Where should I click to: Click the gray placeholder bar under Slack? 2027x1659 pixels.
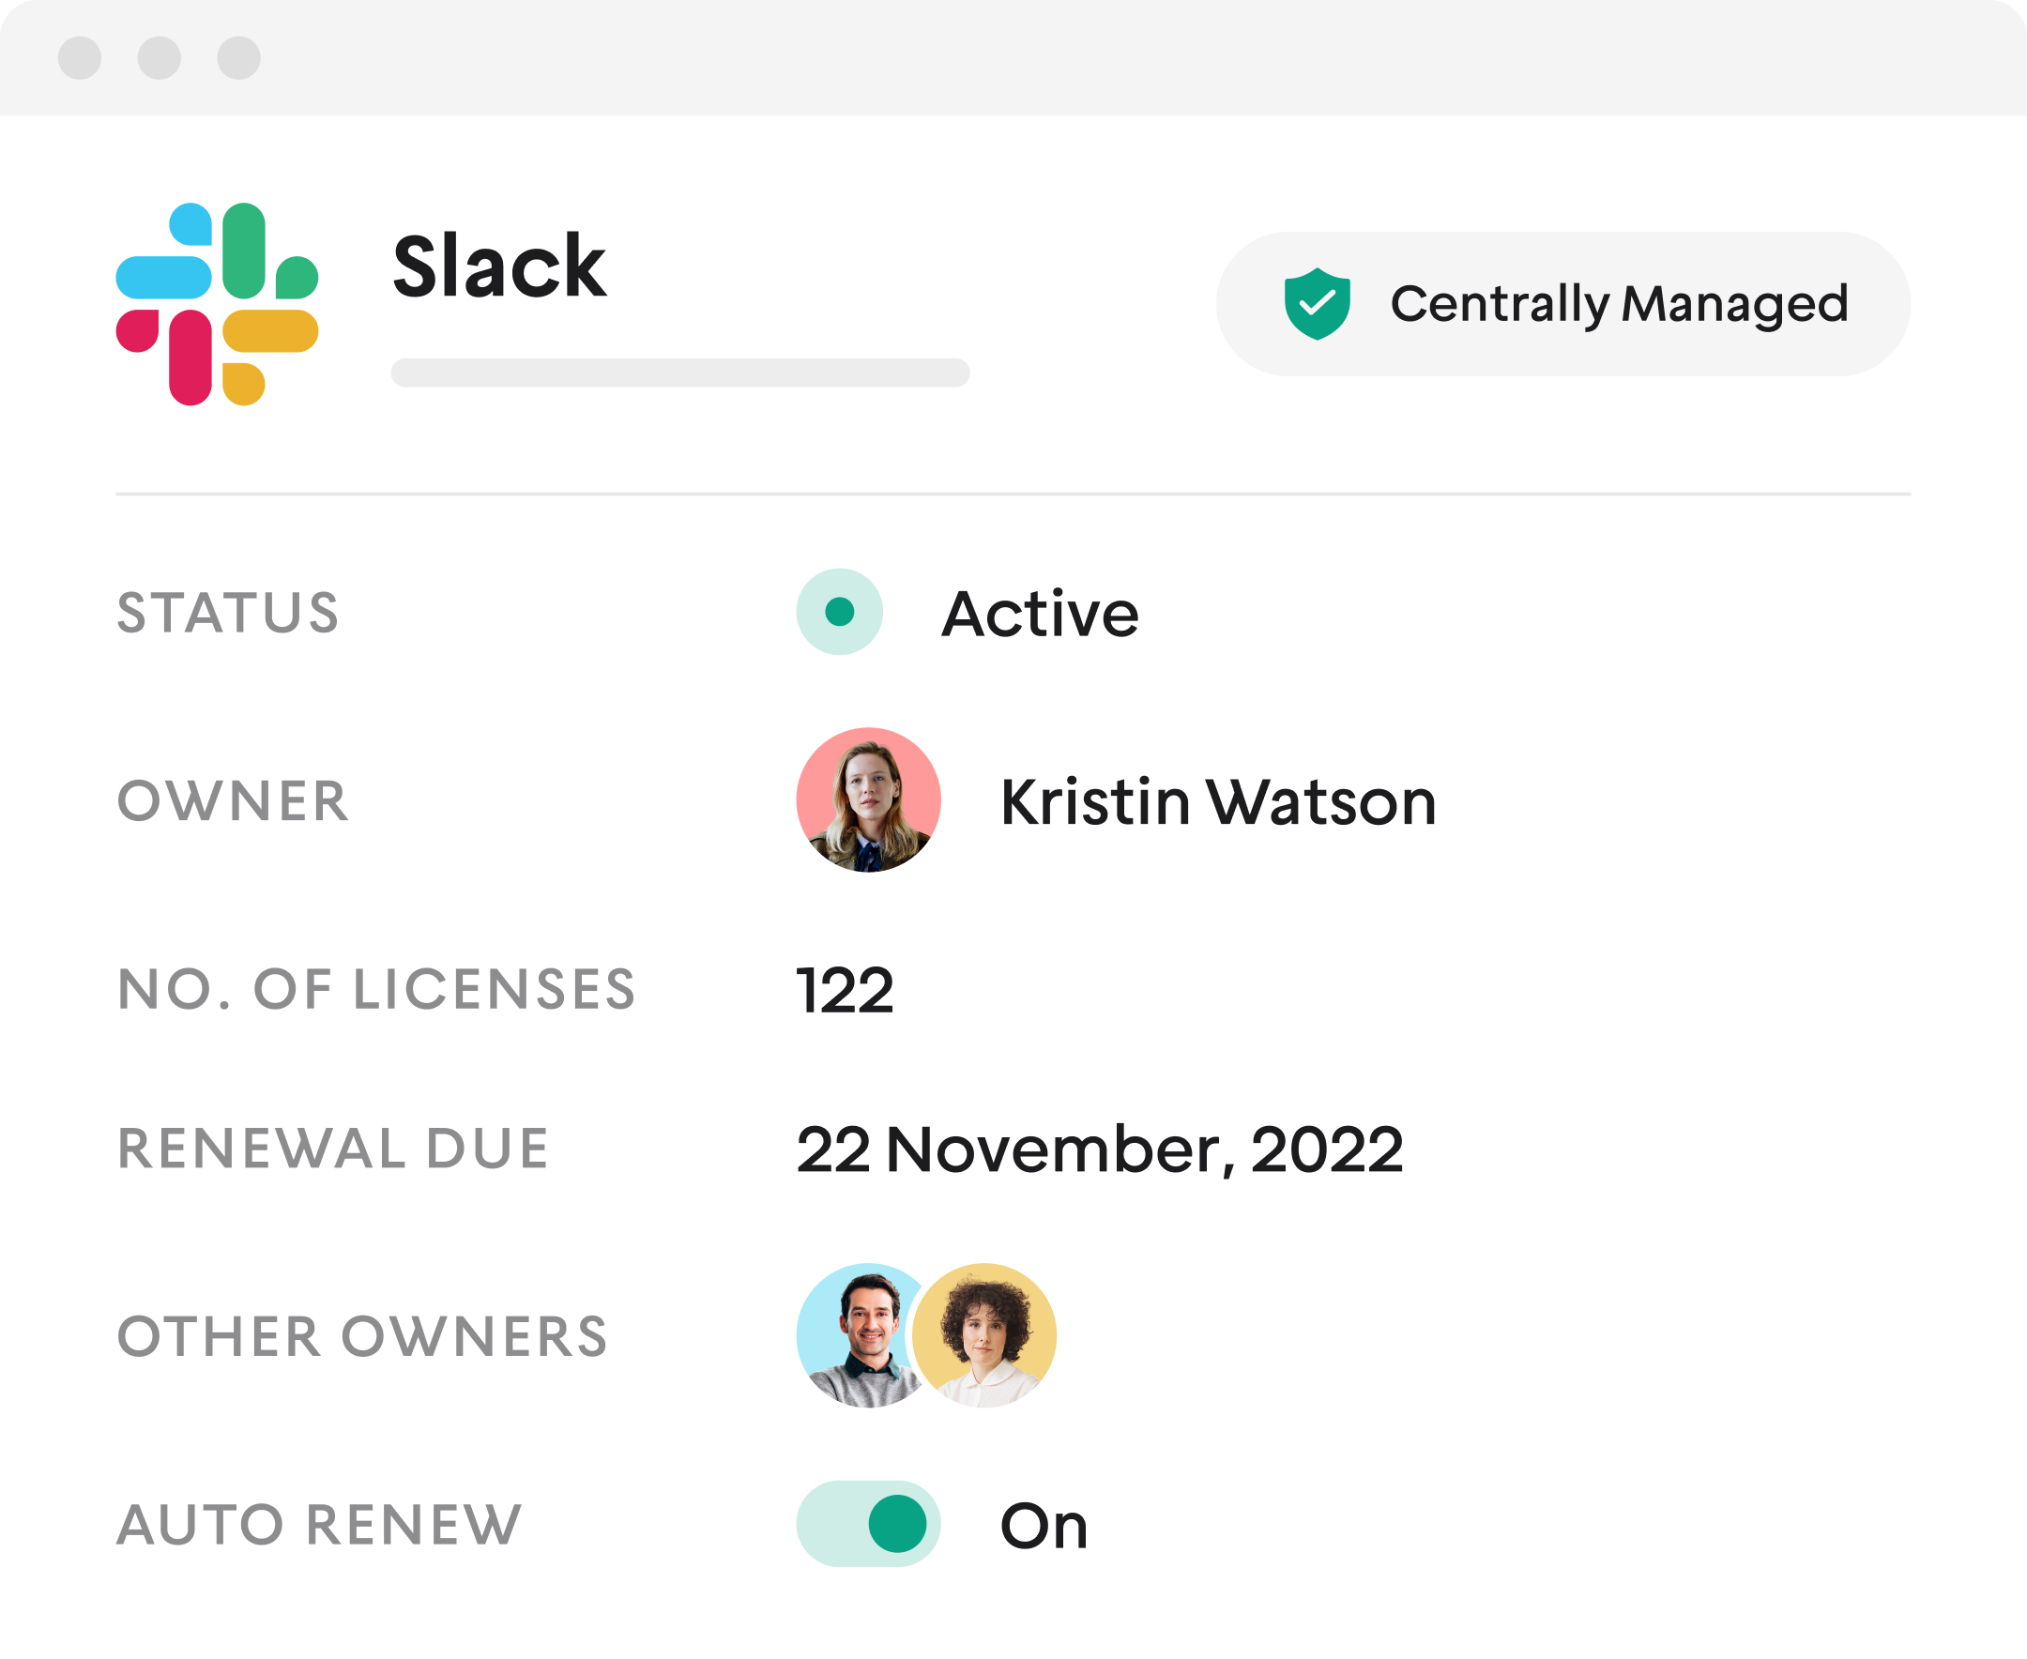click(679, 373)
